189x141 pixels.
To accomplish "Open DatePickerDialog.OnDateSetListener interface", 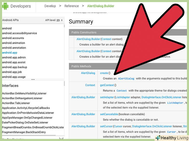I will tap(25, 122).
